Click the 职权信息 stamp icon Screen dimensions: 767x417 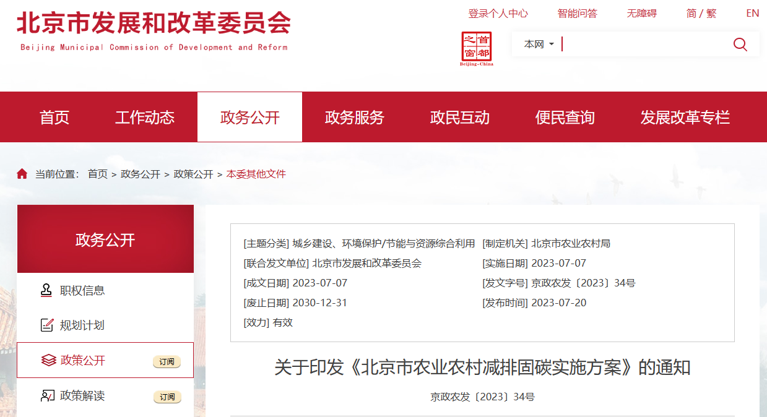(x=47, y=290)
